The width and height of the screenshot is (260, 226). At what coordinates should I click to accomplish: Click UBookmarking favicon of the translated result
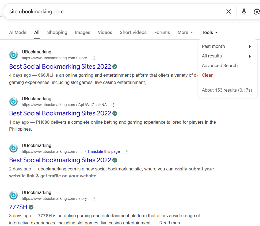coord(13,148)
